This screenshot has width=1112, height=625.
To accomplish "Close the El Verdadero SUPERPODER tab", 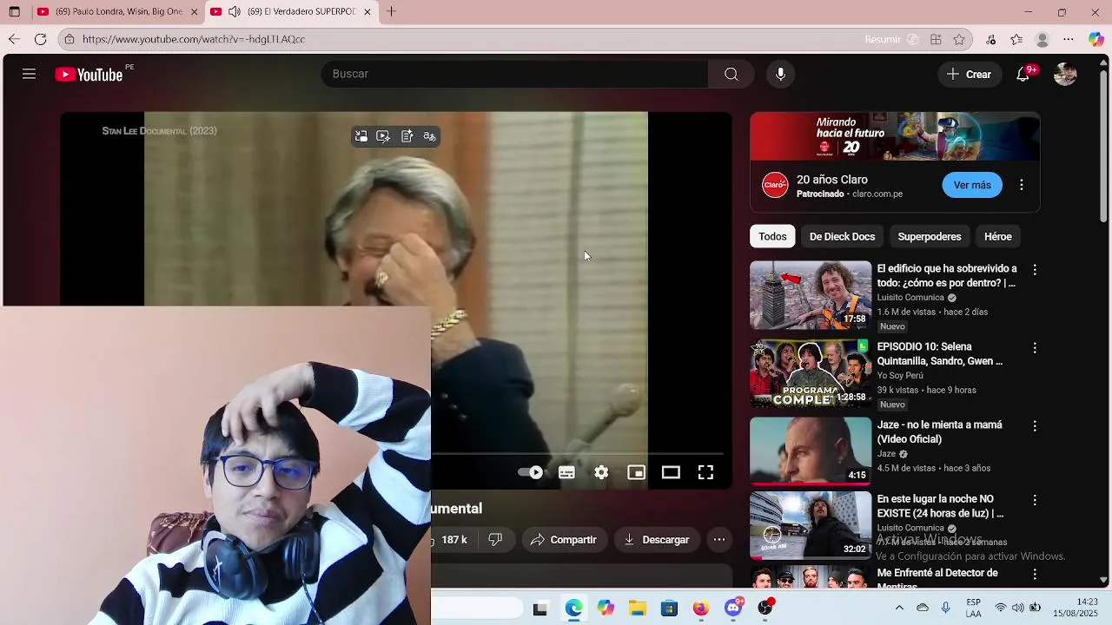I will pos(367,12).
